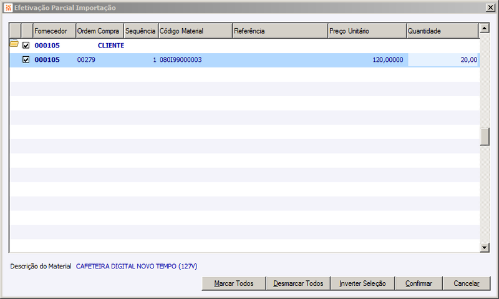The width and height of the screenshot is (499, 299).
Task: Click the scrollbar down arrow
Action: tap(485, 247)
